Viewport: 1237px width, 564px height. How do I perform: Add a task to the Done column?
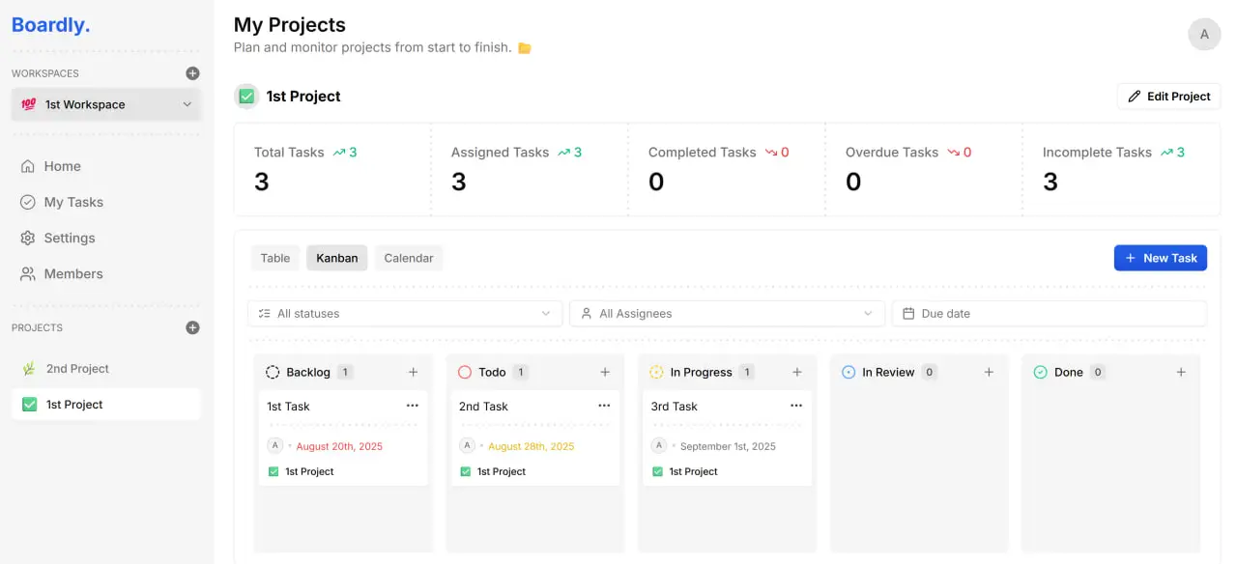[1180, 372]
